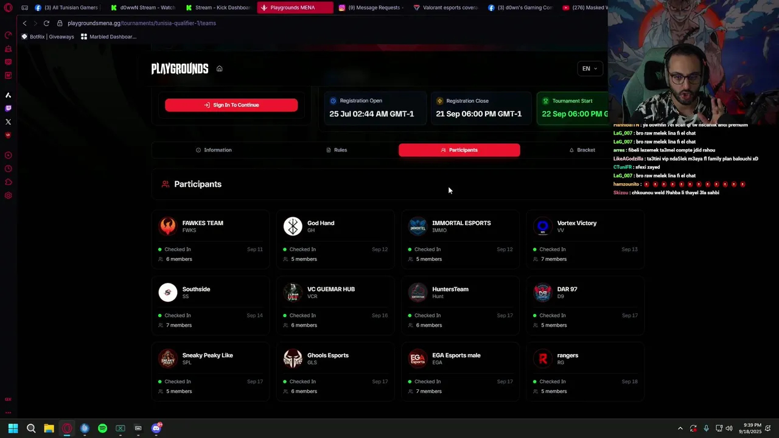
Task: Open Marbled Dashboard bookmark
Action: point(108,36)
